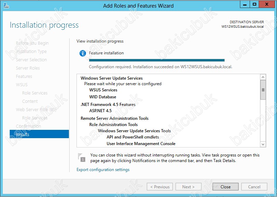Click the ASP.NET 4.5 entry
Screen dimensions: 277x197
click(x=100, y=111)
